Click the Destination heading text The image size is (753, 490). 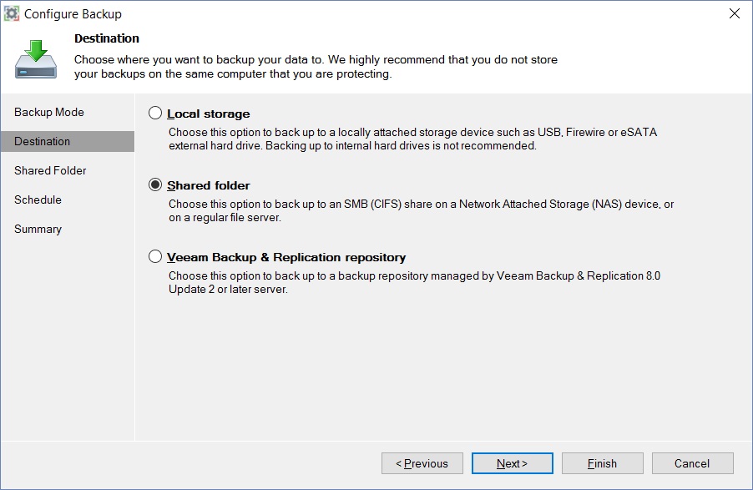pos(107,38)
